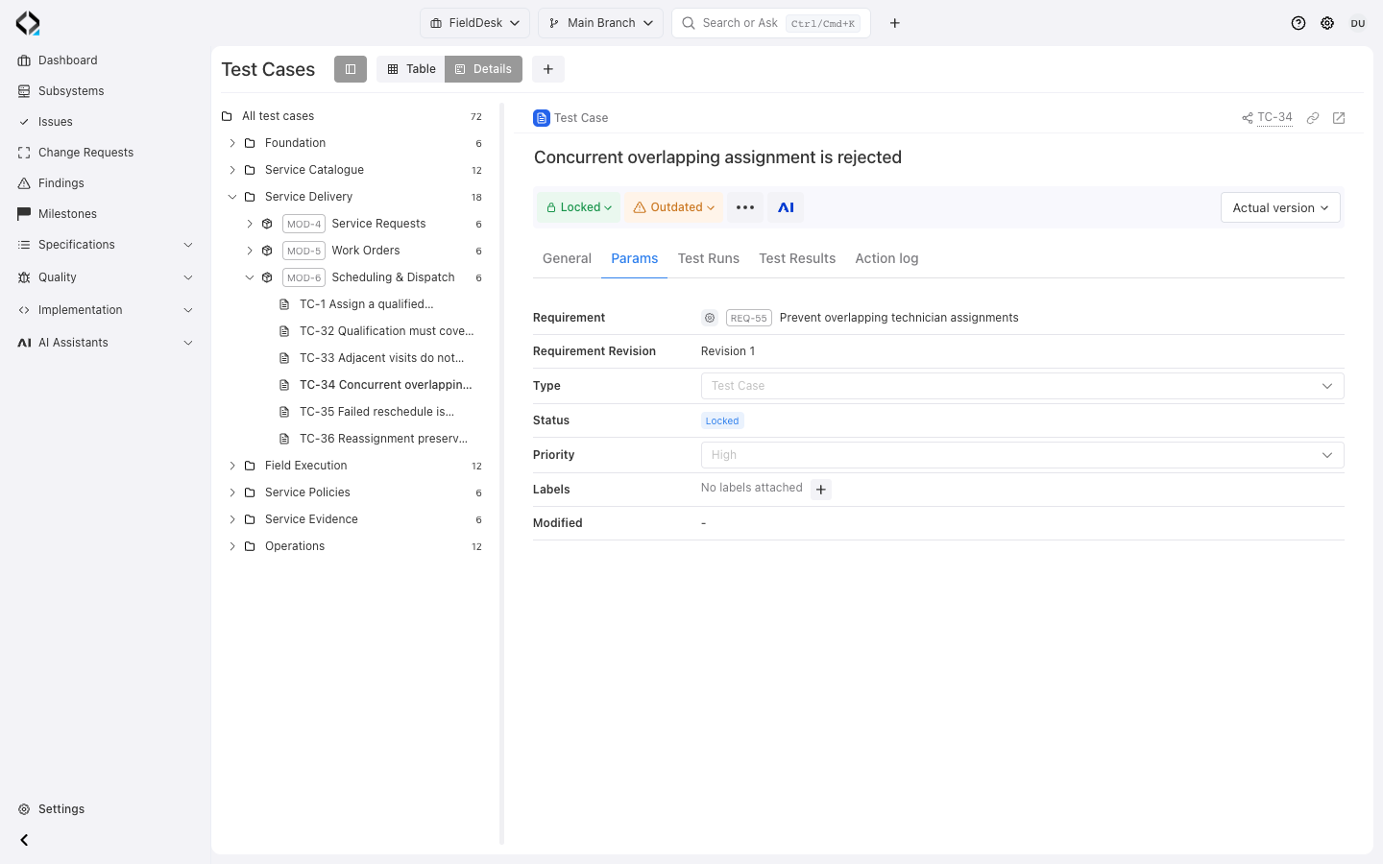Open the Outdated dropdown
1383x864 pixels.
(x=673, y=207)
